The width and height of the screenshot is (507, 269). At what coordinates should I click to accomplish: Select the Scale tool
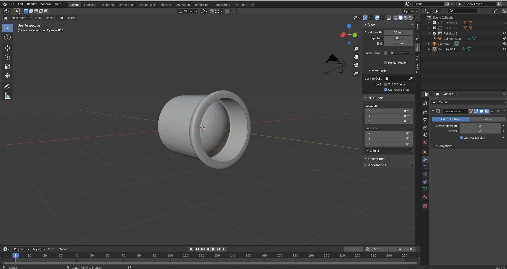pos(7,67)
